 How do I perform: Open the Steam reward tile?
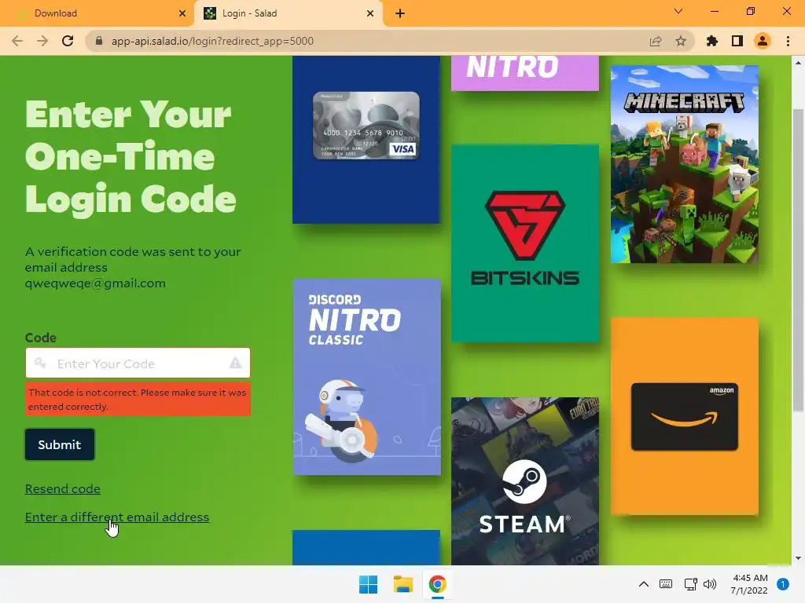point(524,481)
